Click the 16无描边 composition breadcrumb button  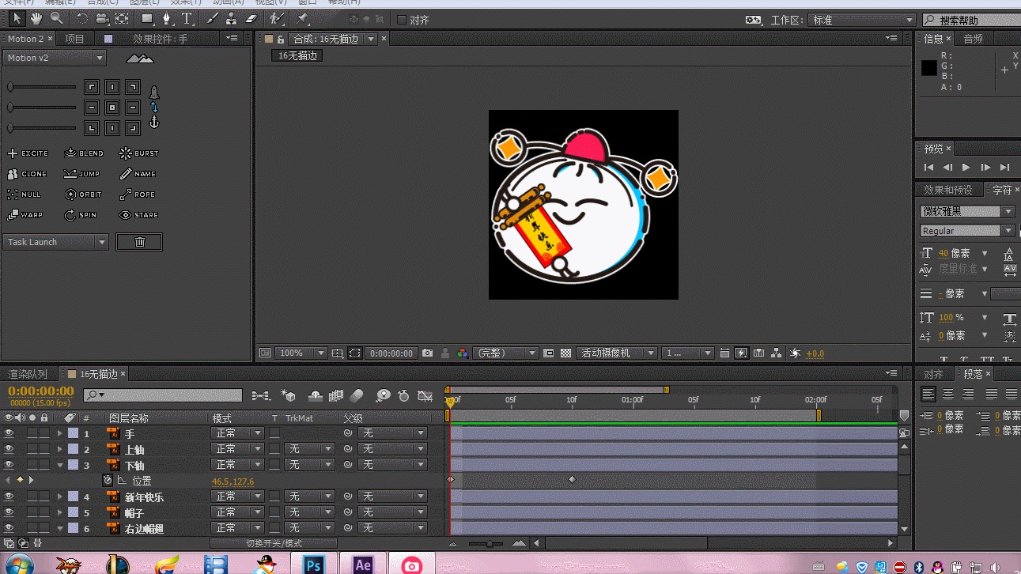297,55
